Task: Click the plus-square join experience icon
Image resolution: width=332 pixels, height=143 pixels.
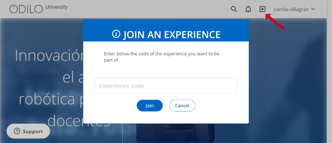Action: point(262,9)
